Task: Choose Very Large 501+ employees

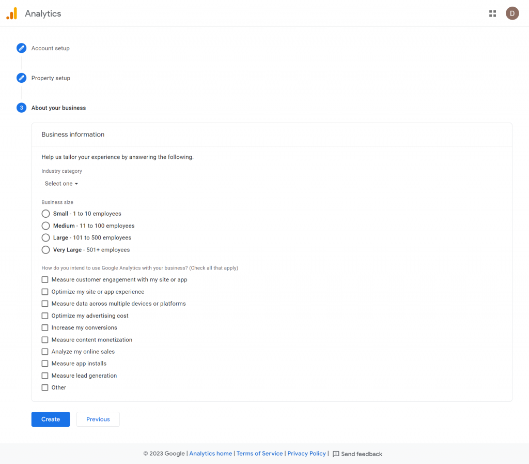Action: pyautogui.click(x=46, y=250)
